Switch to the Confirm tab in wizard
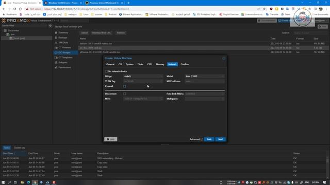The height and width of the screenshot is (185, 330). coord(185,64)
